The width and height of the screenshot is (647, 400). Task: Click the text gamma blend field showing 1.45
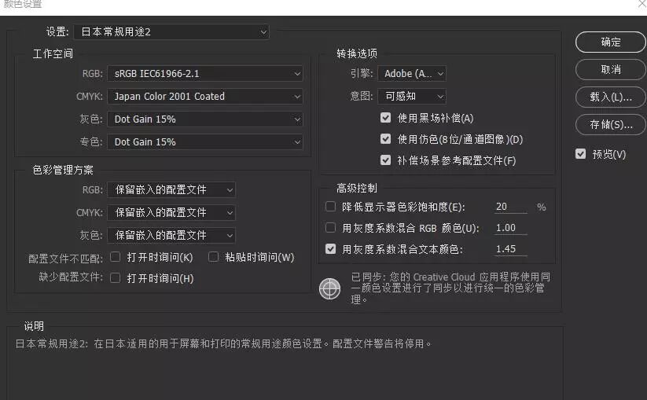click(511, 249)
